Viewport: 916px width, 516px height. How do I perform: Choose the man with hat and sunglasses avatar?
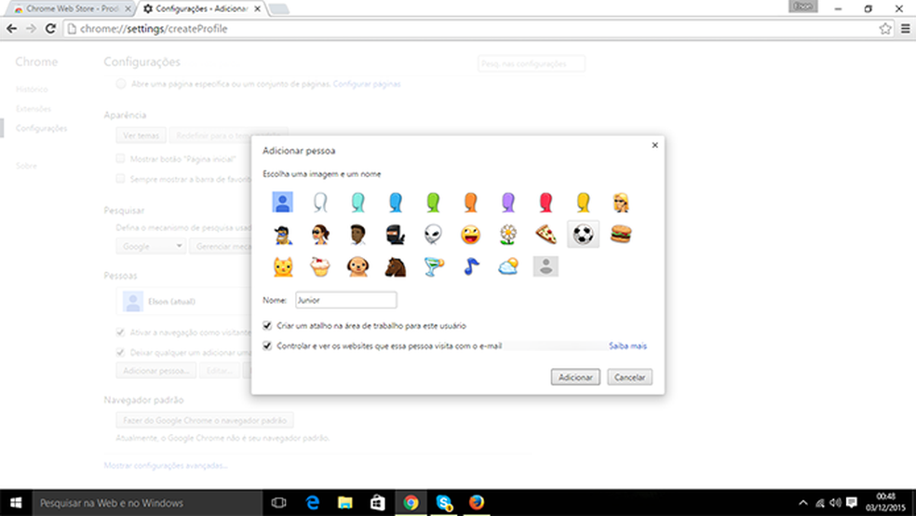coord(283,235)
